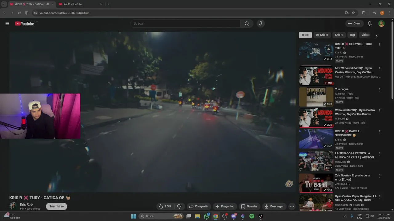
Task: Focus the Buscar search field
Action: pyautogui.click(x=186, y=24)
